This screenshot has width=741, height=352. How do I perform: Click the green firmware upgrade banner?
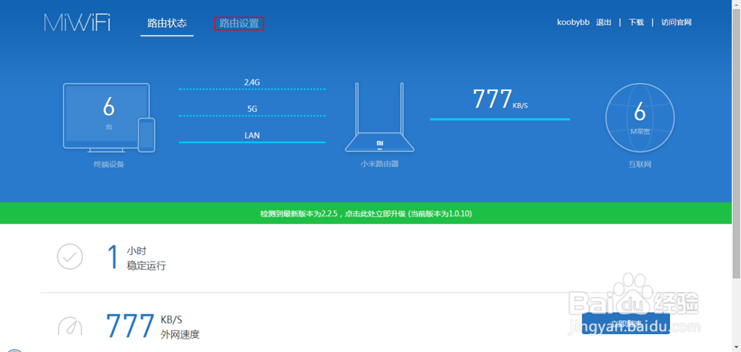366,213
